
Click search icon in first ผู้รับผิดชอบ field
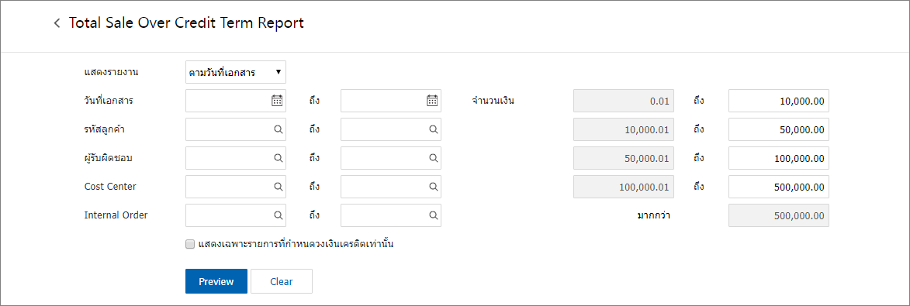pos(278,157)
